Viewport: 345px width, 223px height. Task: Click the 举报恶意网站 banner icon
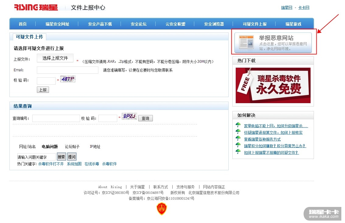pos(246,42)
